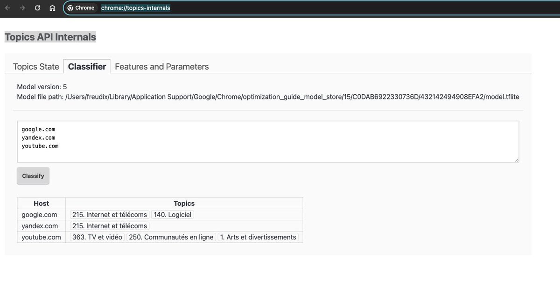The height and width of the screenshot is (302, 560).
Task: Click the Topics column header
Action: click(184, 204)
